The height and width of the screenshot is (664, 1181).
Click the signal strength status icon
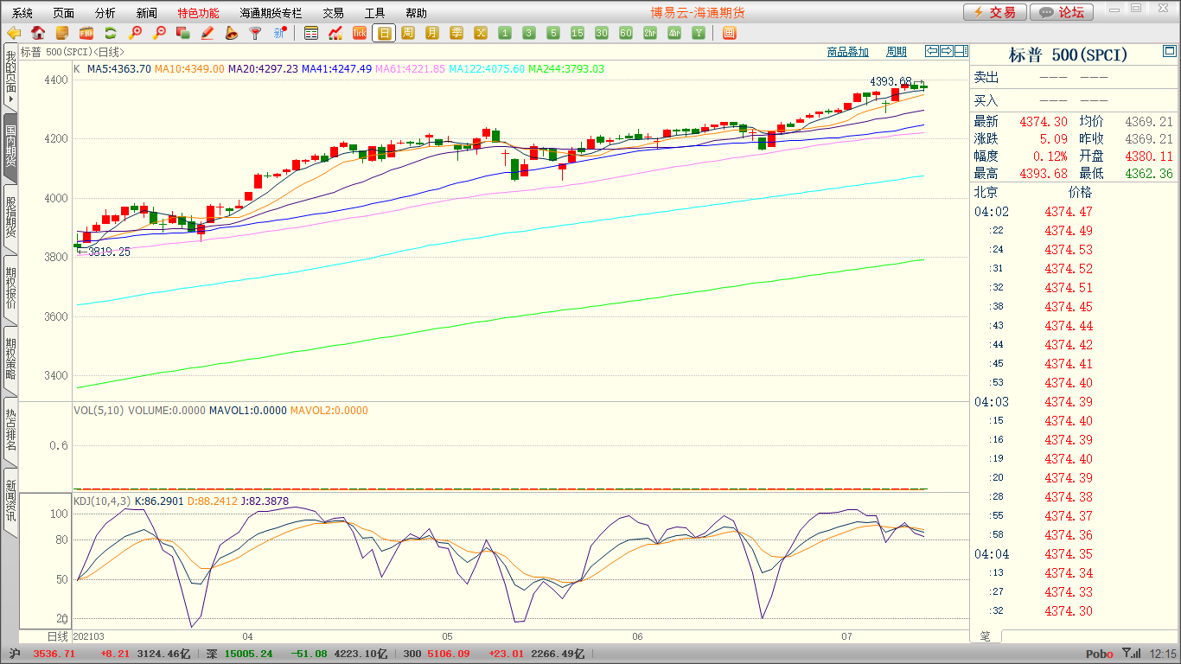(x=1131, y=654)
